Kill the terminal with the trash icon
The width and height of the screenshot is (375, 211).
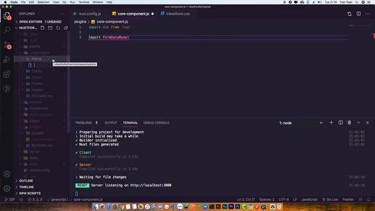(349, 122)
